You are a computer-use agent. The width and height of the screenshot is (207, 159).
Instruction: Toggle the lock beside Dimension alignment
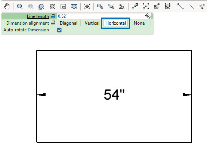point(53,22)
